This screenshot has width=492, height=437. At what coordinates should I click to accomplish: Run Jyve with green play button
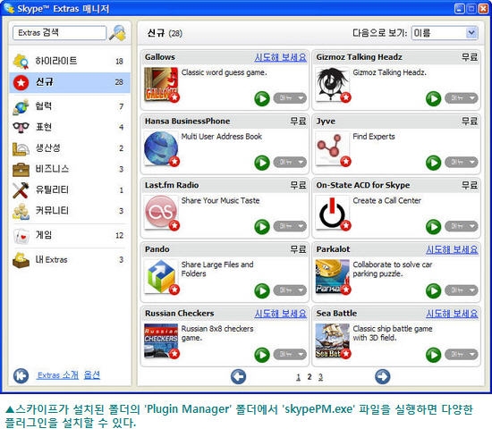pos(433,163)
